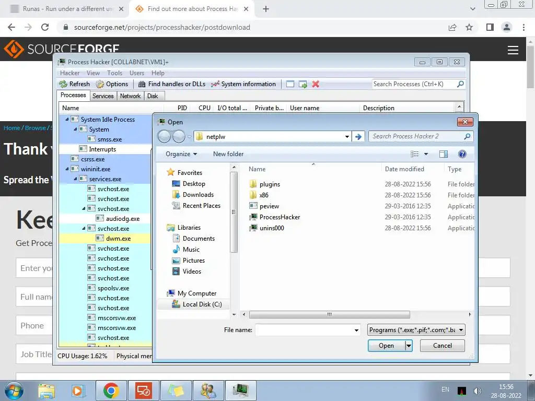535x401 pixels.
Task: Open the Programs file type filter dropdown
Action: (461, 330)
